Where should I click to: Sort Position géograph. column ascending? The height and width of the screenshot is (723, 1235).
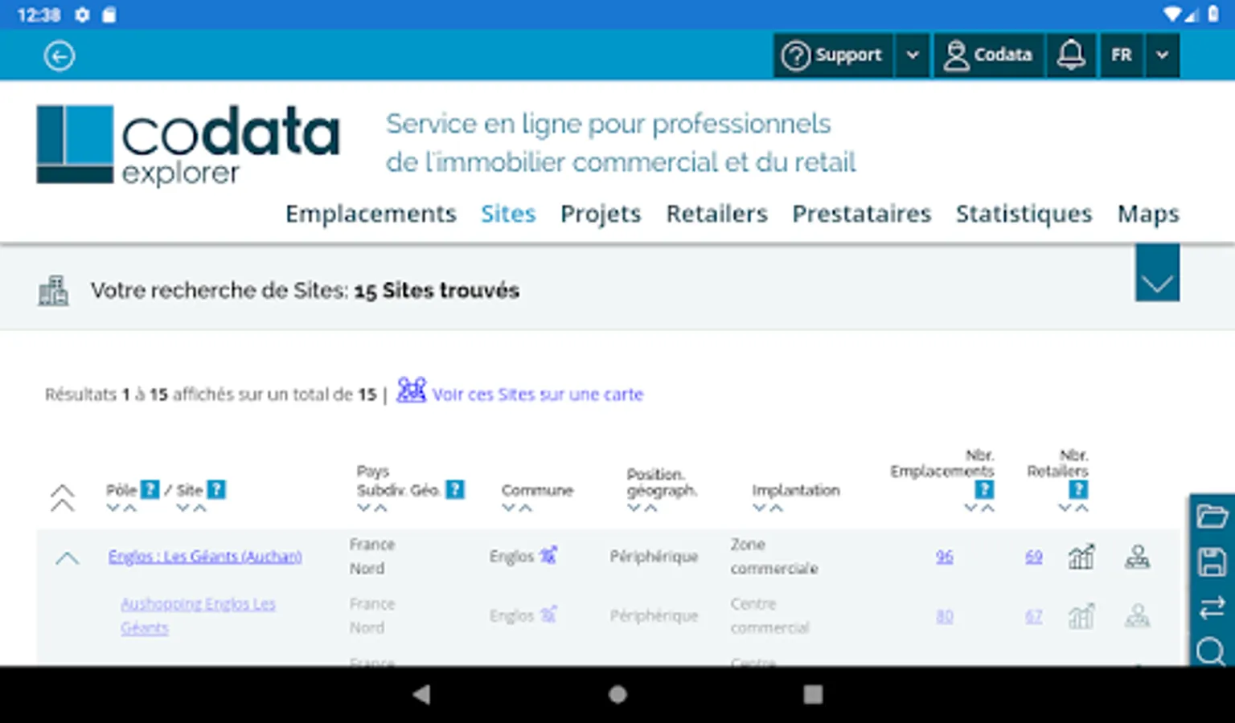tap(650, 508)
